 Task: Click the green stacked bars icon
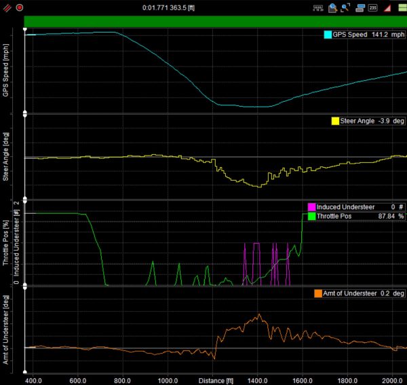402,7
